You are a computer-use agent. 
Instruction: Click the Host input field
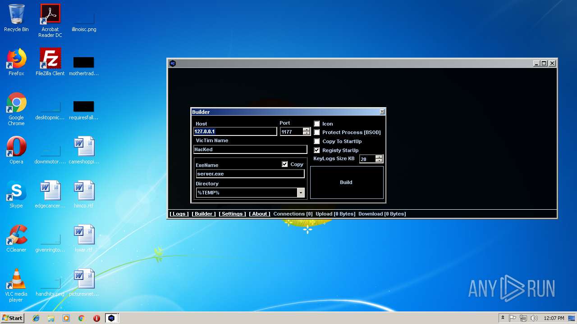click(x=235, y=131)
